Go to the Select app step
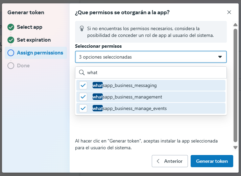 (x=29, y=27)
